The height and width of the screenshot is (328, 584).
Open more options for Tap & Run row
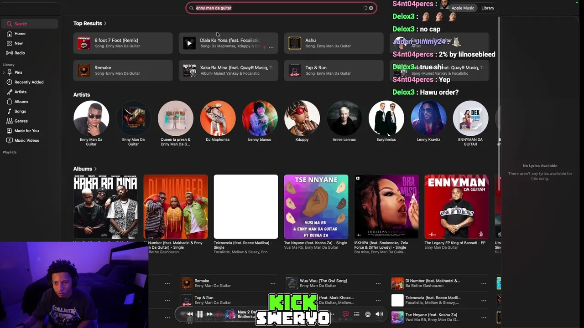pos(273,300)
